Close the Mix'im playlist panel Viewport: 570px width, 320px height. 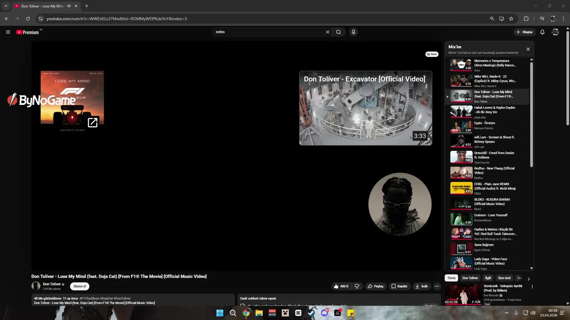[x=528, y=49]
